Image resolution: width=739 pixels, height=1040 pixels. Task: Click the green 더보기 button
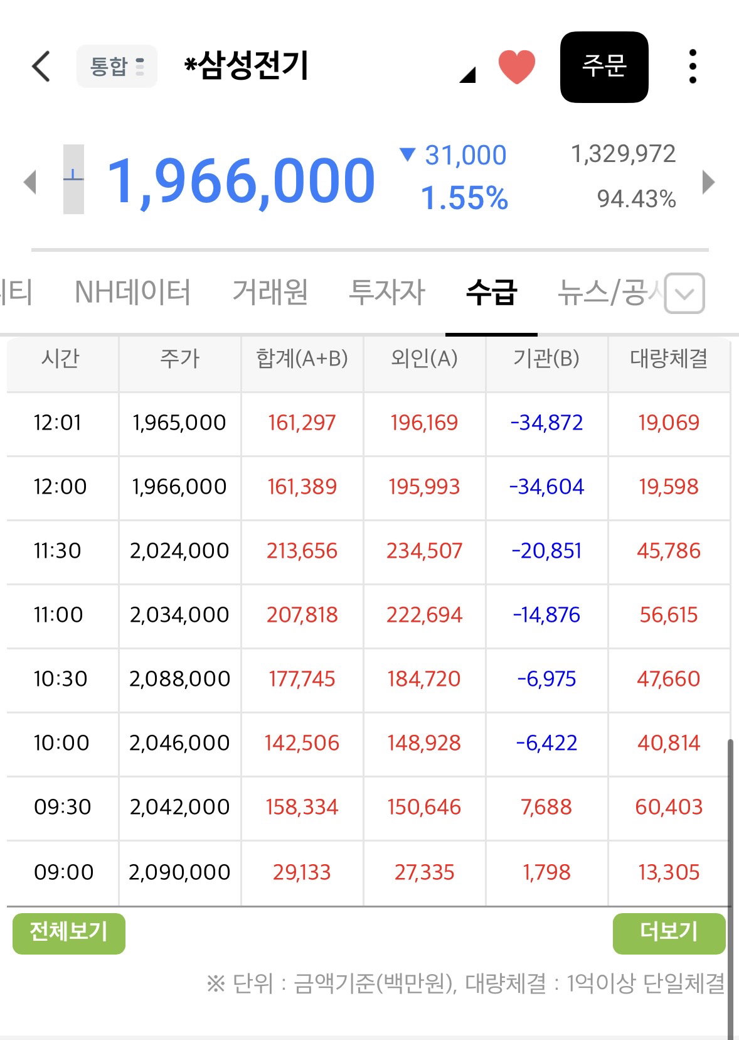tap(669, 933)
